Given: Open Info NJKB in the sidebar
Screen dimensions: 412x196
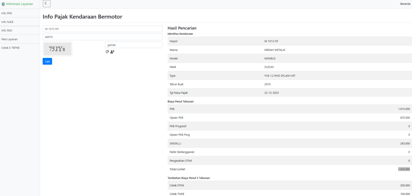Looking at the screenshot, I should [8, 22].
